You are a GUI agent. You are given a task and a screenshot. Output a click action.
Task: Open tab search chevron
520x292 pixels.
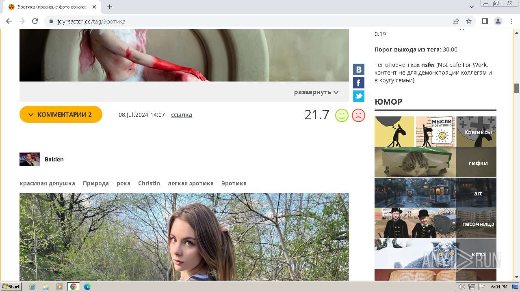click(x=472, y=7)
